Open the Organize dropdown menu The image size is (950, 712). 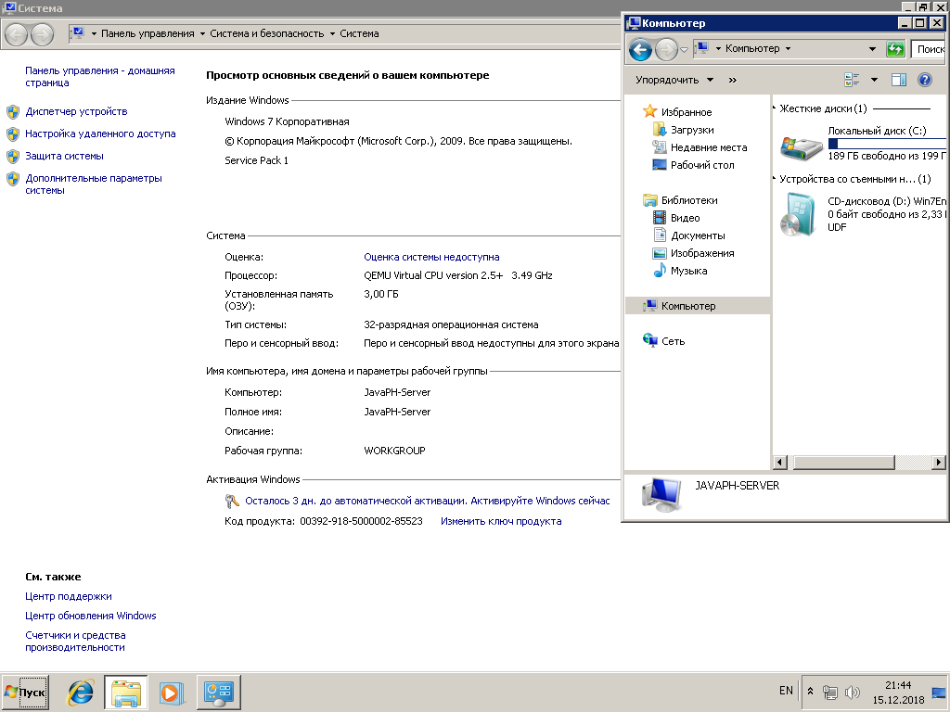[x=674, y=80]
